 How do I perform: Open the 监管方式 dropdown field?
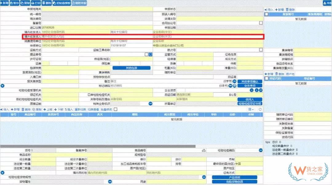195,54
